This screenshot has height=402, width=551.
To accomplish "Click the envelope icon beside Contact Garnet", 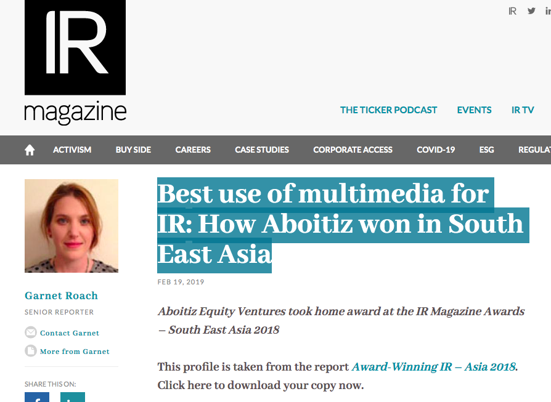I will click(x=31, y=332).
